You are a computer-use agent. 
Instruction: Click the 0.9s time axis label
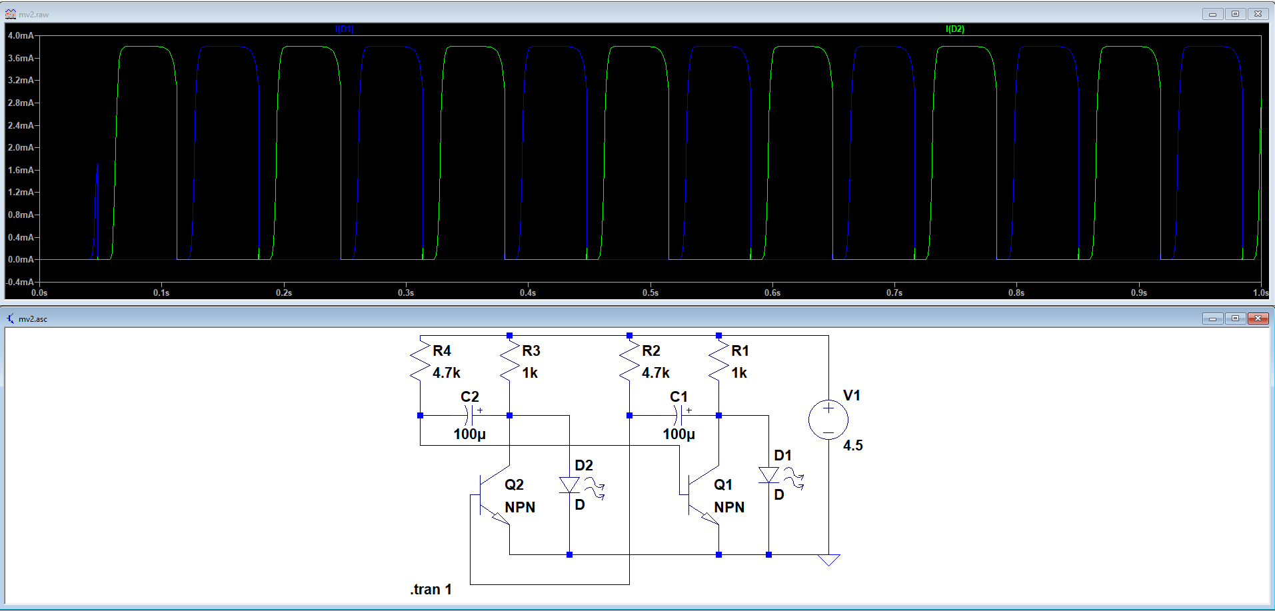[1139, 293]
